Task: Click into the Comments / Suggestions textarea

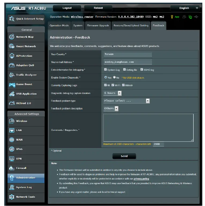Action: (x=148, y=128)
